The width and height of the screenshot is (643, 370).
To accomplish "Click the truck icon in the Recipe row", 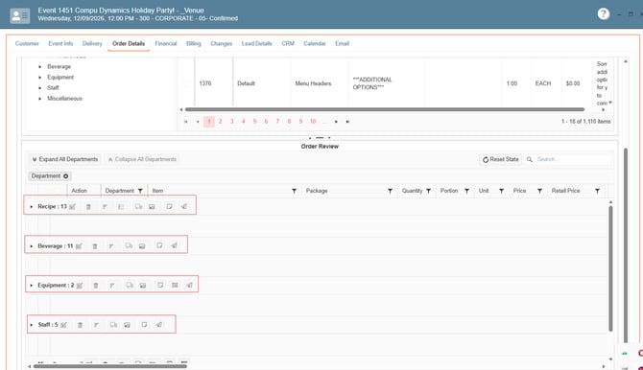I will tap(138, 206).
